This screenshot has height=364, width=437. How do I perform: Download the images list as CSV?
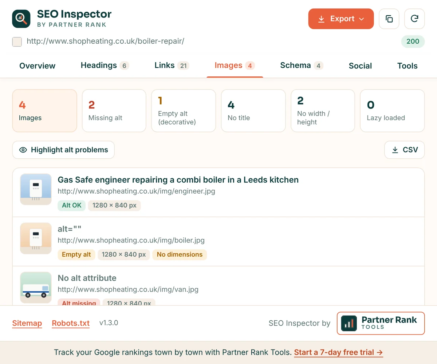click(x=405, y=150)
